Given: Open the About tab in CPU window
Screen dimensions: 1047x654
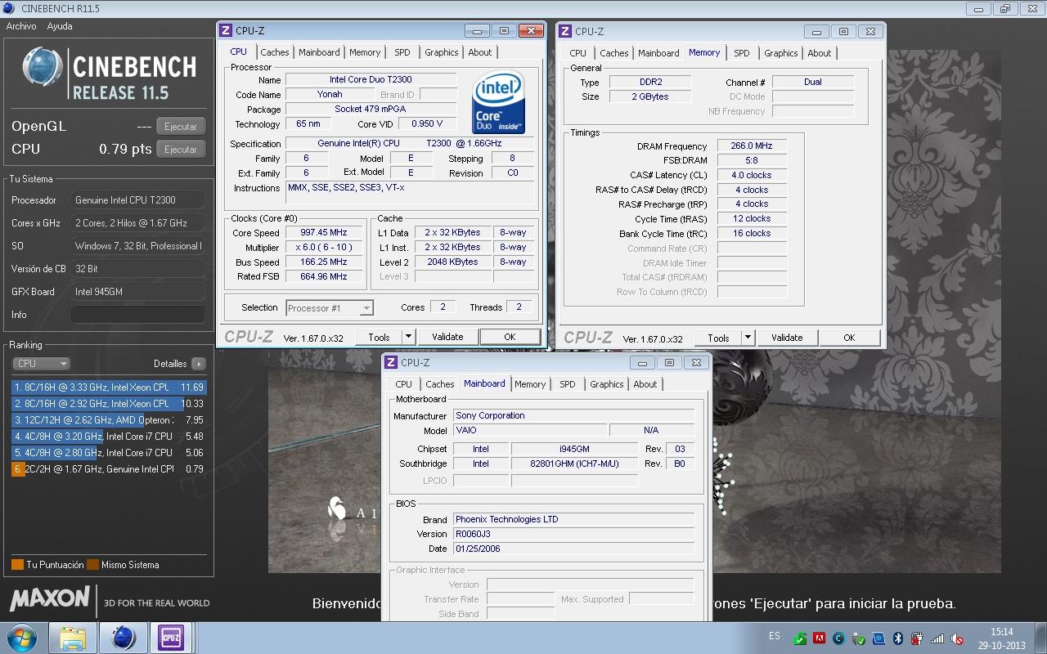Looking at the screenshot, I should pos(480,52).
